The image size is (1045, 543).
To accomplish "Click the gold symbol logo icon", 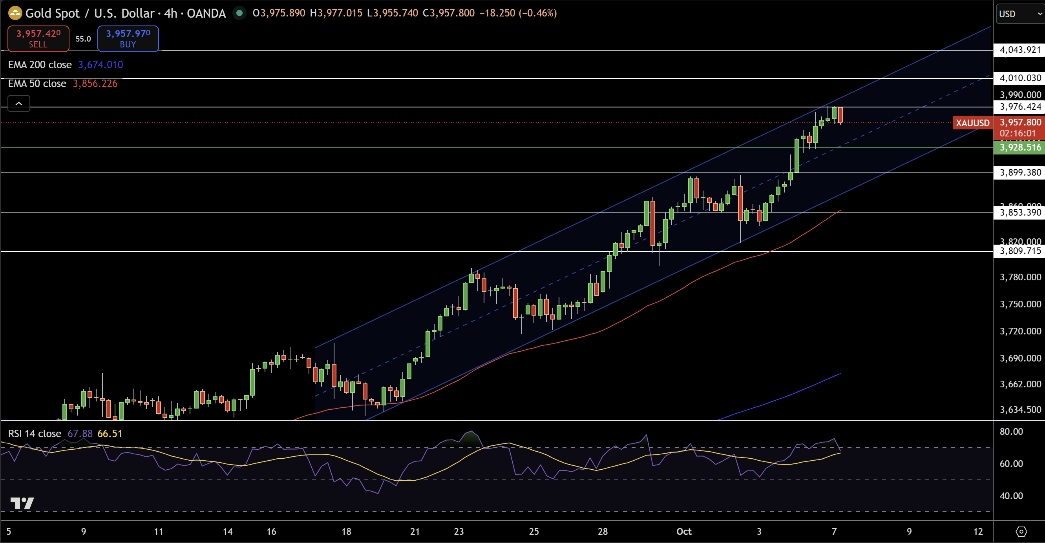I will [x=15, y=13].
